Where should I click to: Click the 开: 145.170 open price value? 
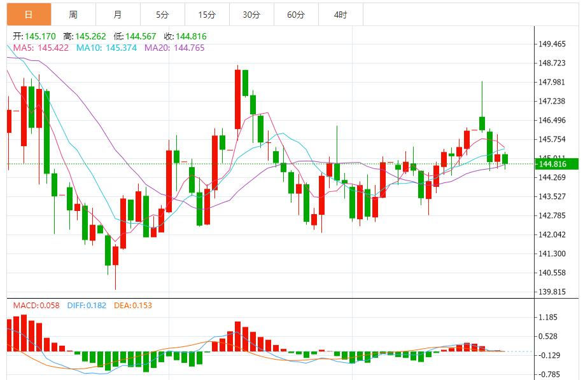click(34, 36)
